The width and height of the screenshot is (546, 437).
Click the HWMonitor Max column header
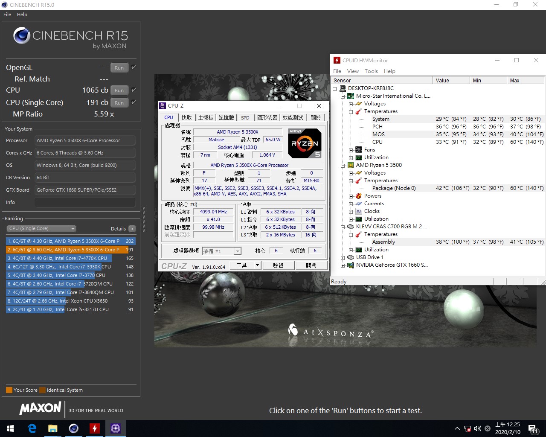pos(526,80)
